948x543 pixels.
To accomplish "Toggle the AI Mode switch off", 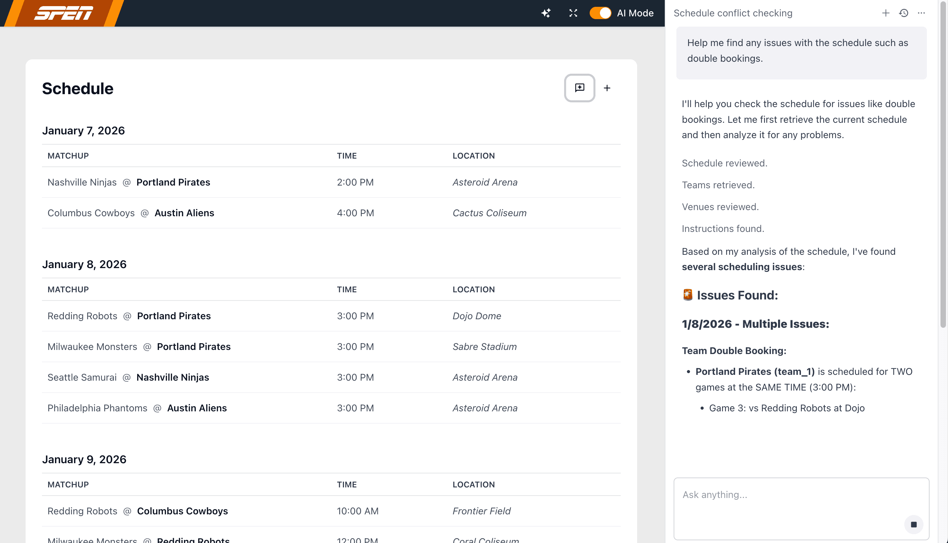I will click(600, 13).
